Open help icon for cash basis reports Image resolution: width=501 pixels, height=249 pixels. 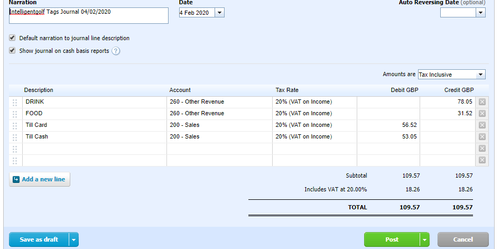pyautogui.click(x=116, y=51)
